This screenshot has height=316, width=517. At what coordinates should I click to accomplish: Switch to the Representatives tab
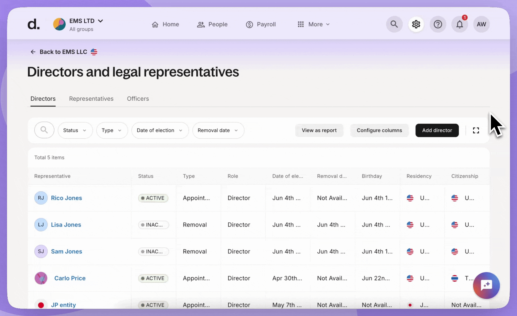click(91, 99)
